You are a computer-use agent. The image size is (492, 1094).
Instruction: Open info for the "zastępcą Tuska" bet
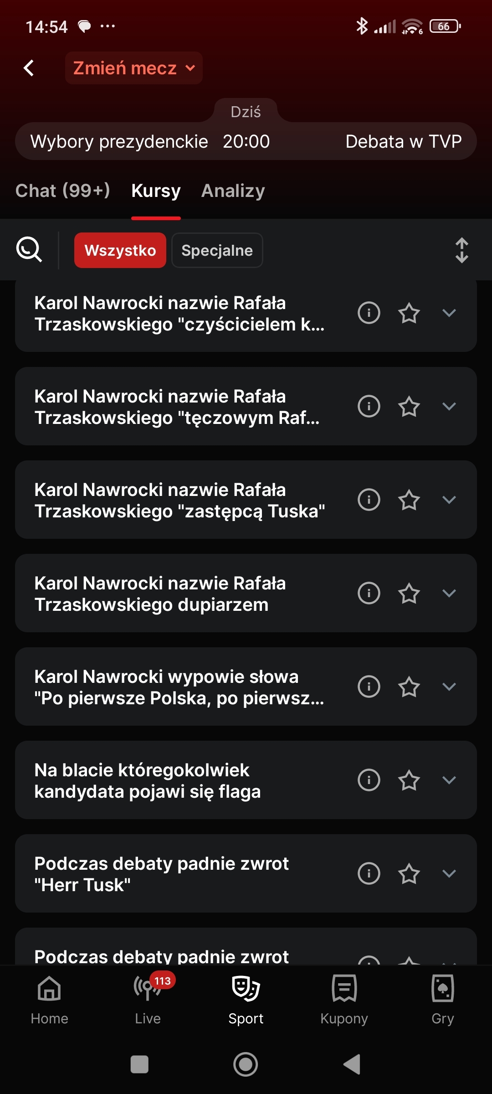point(369,500)
